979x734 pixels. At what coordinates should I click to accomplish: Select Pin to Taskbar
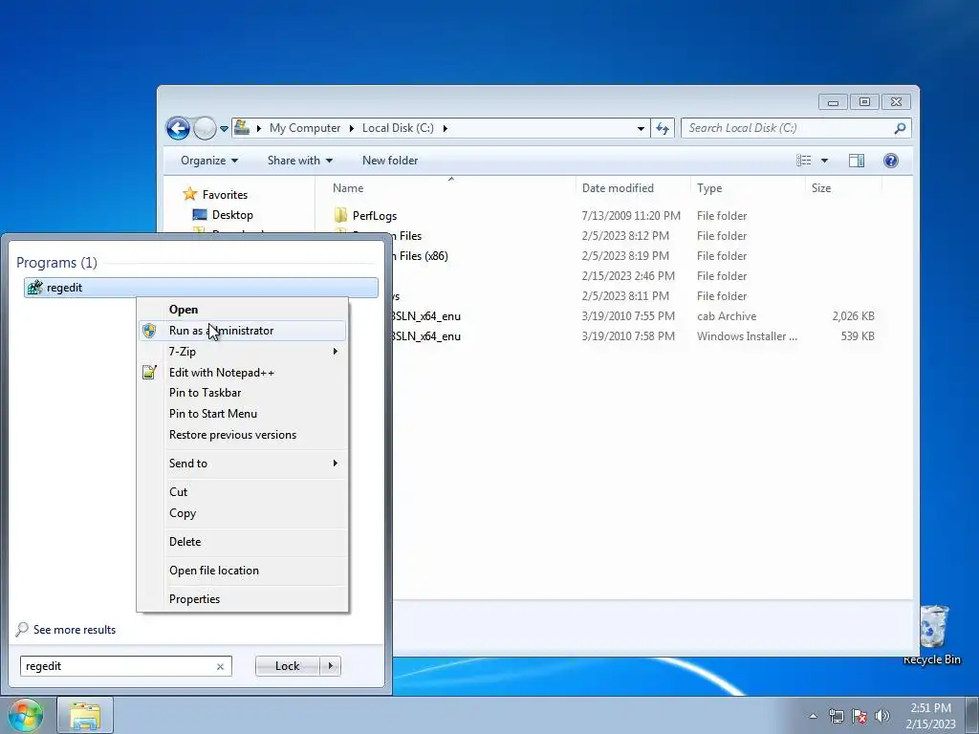click(x=242, y=393)
